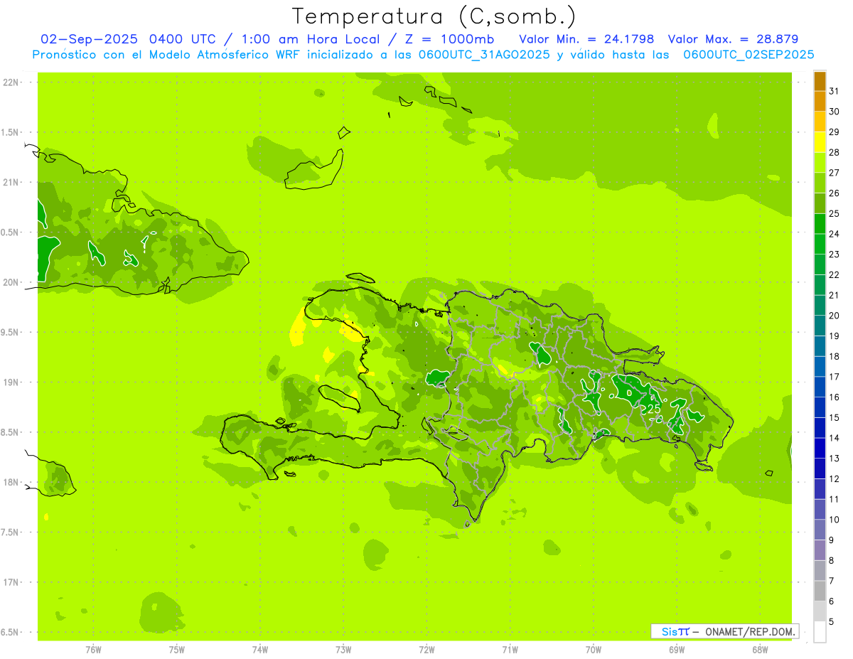The image size is (853, 659).
Task: Click the legend value '27'
Action: coord(835,173)
